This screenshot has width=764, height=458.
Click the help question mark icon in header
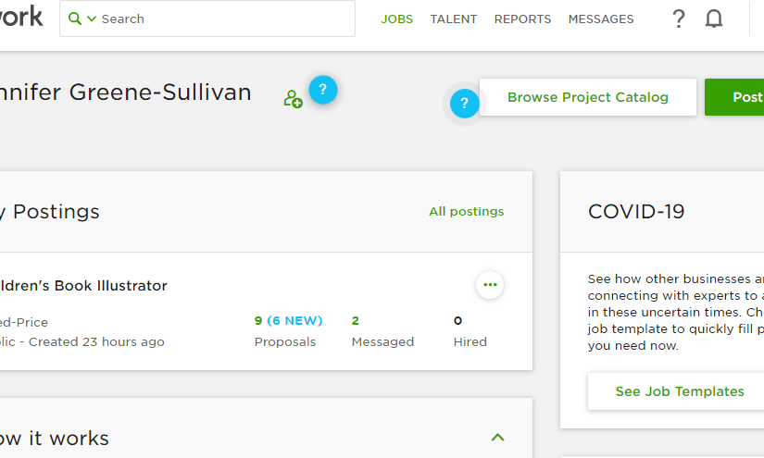pos(679,19)
